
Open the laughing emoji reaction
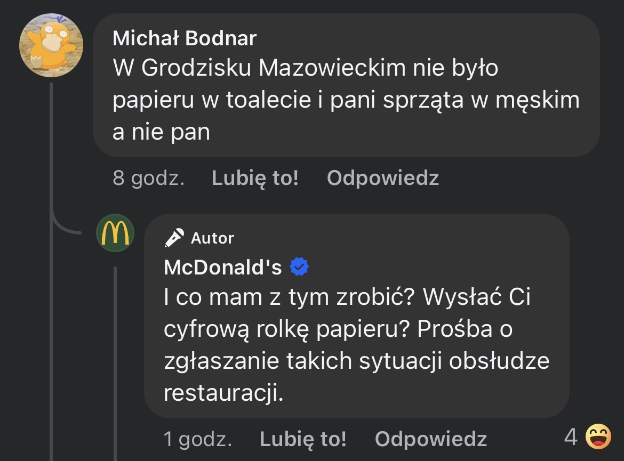point(598,438)
